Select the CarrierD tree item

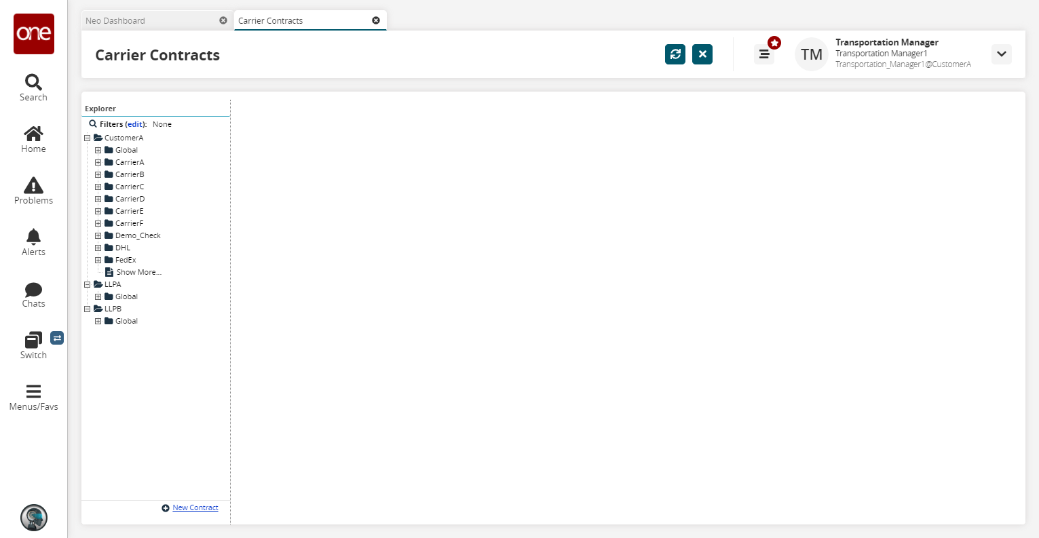130,199
